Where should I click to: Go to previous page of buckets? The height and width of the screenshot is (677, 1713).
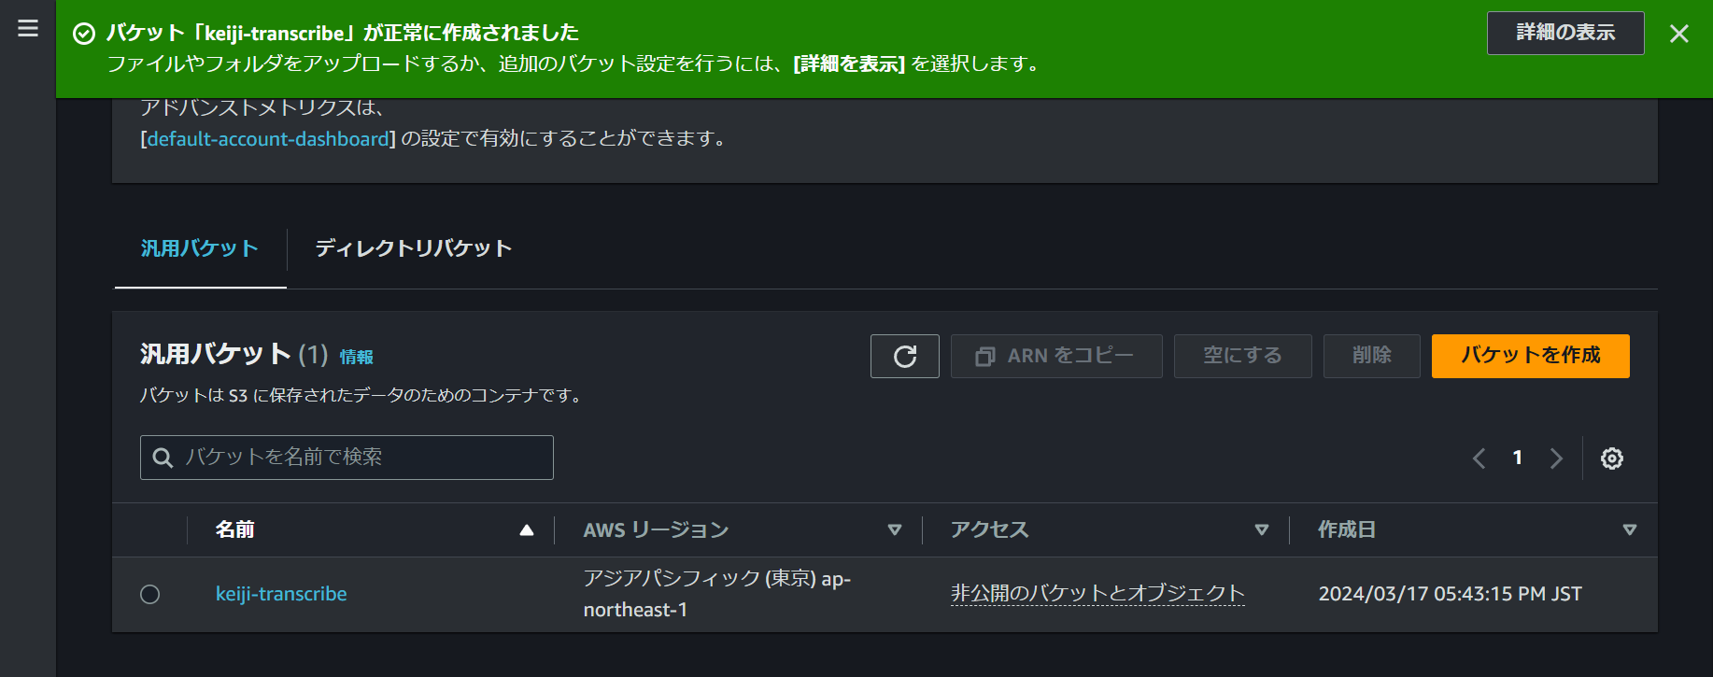1479,458
